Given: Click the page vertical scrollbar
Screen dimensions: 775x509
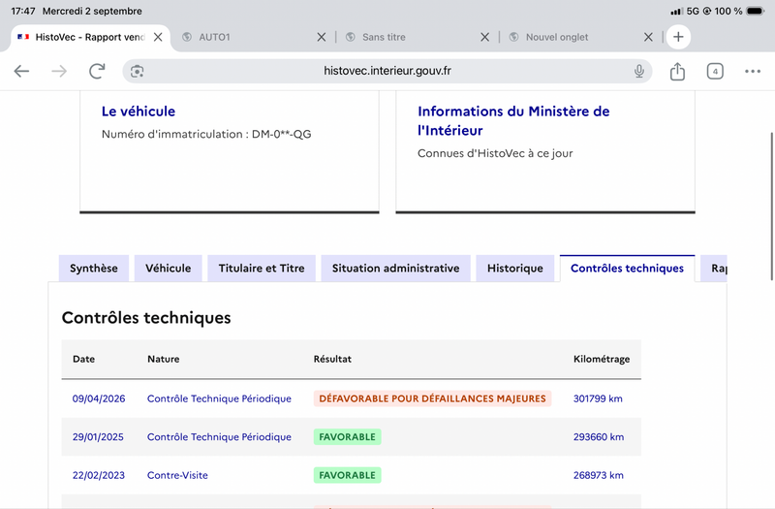Looking at the screenshot, I should pyautogui.click(x=771, y=207).
